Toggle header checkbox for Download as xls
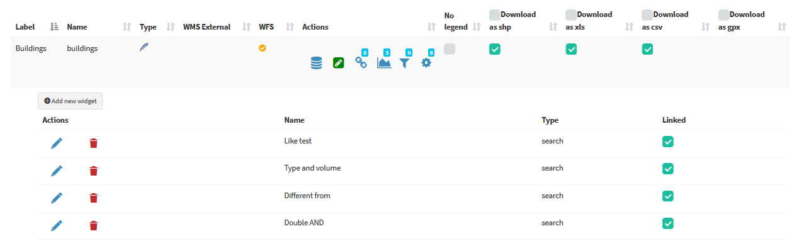The width and height of the screenshot is (799, 241). click(x=571, y=14)
